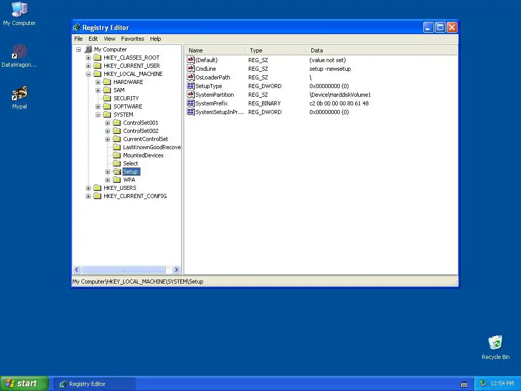The height and width of the screenshot is (391, 521).
Task: Expand HKEY_CURRENT_USER key
Action: [89, 66]
